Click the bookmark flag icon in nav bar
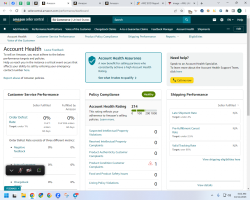Image resolution: width=250 pixels, height=200 pixels. [4, 29]
